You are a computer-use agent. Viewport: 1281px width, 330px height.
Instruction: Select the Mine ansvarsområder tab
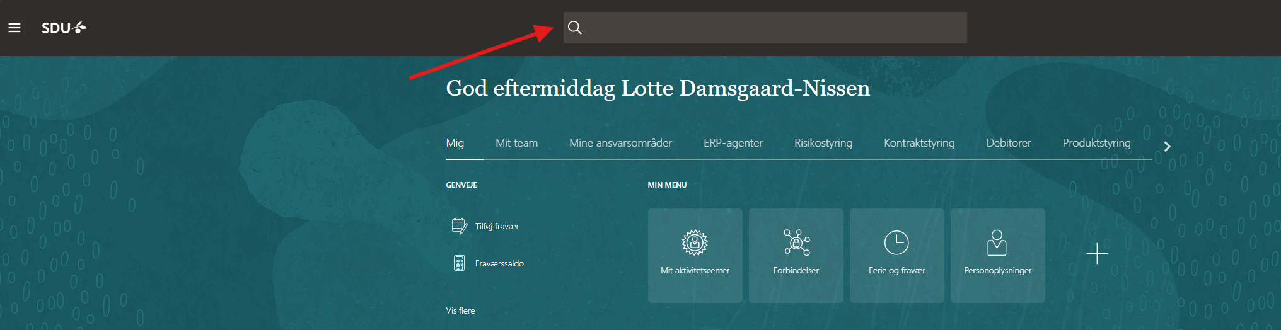(x=620, y=143)
